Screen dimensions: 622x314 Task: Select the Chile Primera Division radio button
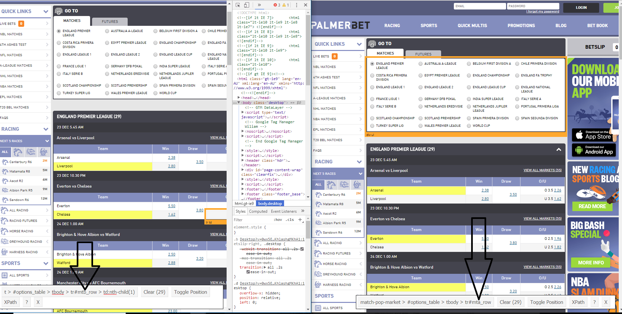coord(517,64)
